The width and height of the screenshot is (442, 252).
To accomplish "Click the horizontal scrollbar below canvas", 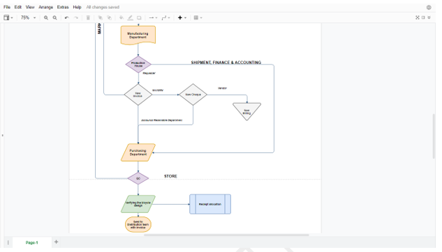I will (x=226, y=235).
